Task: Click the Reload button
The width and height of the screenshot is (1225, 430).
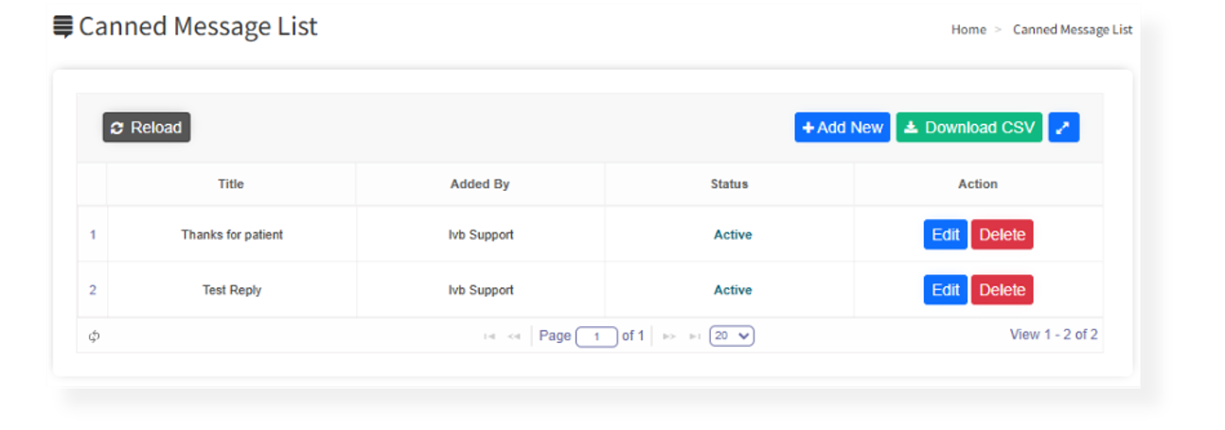Action: 147,128
